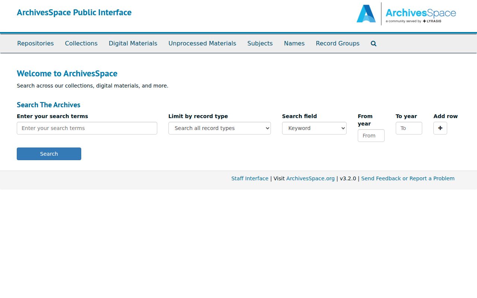Add a search row with the plus button
The image size is (477, 298).
[x=440, y=128]
